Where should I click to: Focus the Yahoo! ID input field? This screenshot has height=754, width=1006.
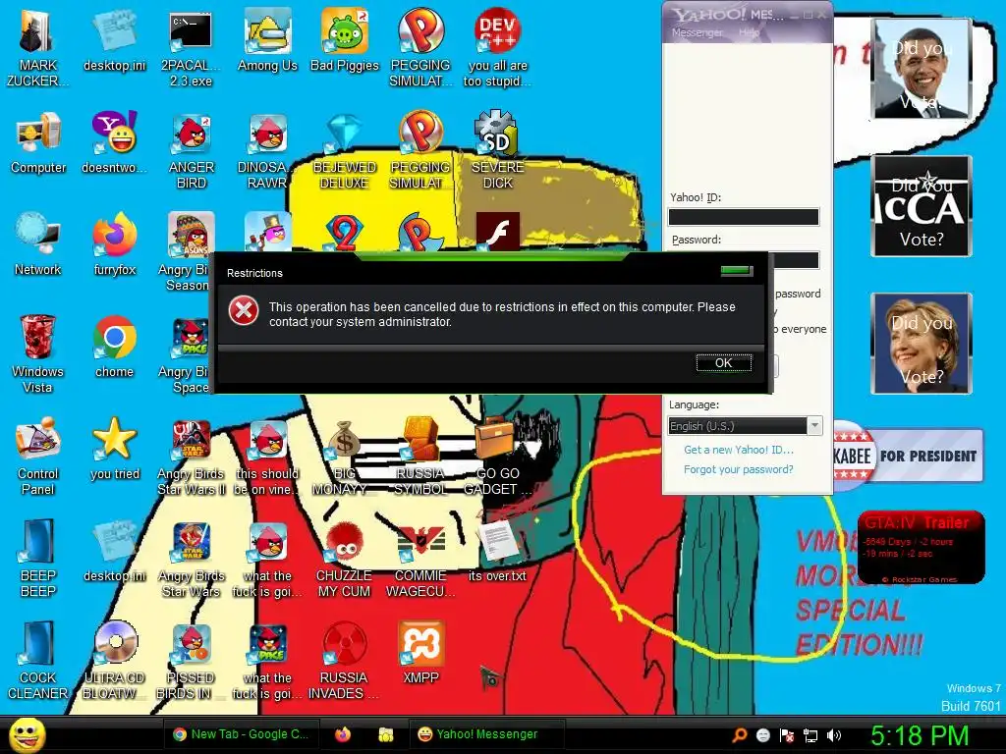point(744,217)
